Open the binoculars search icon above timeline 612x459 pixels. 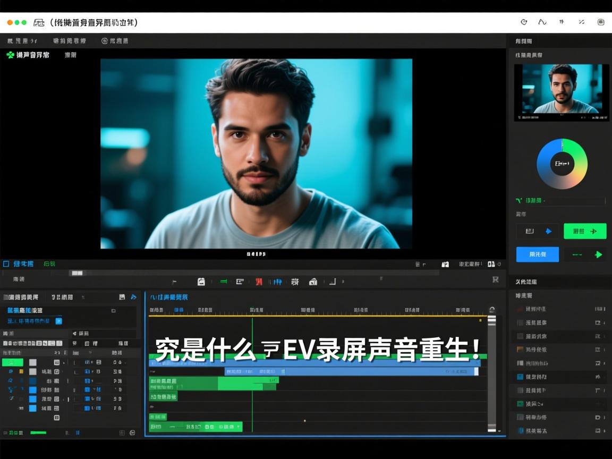point(445,265)
